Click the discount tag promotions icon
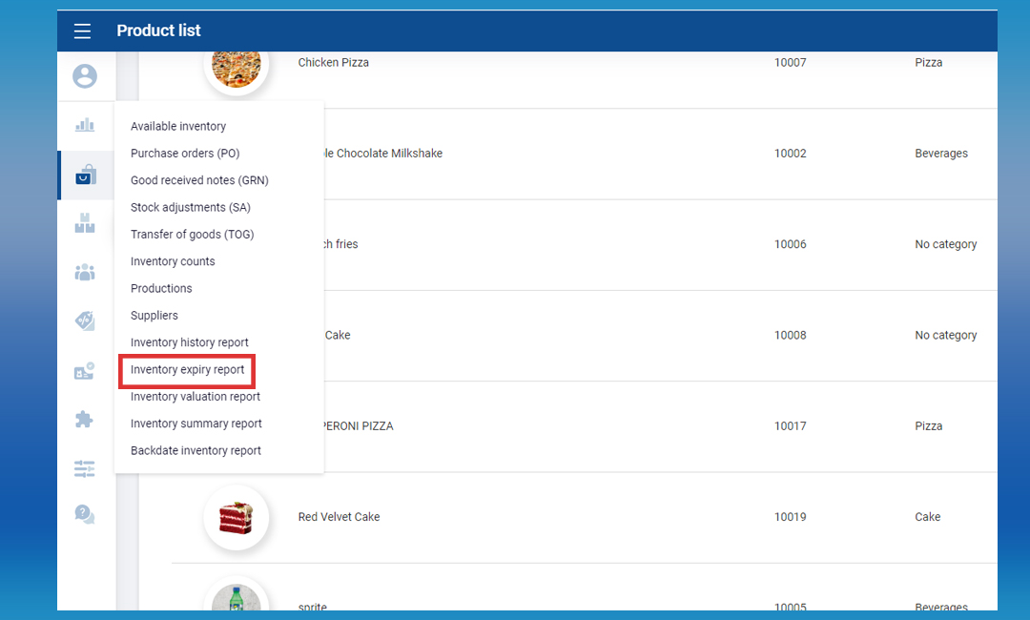Image resolution: width=1030 pixels, height=620 pixels. pos(85,321)
